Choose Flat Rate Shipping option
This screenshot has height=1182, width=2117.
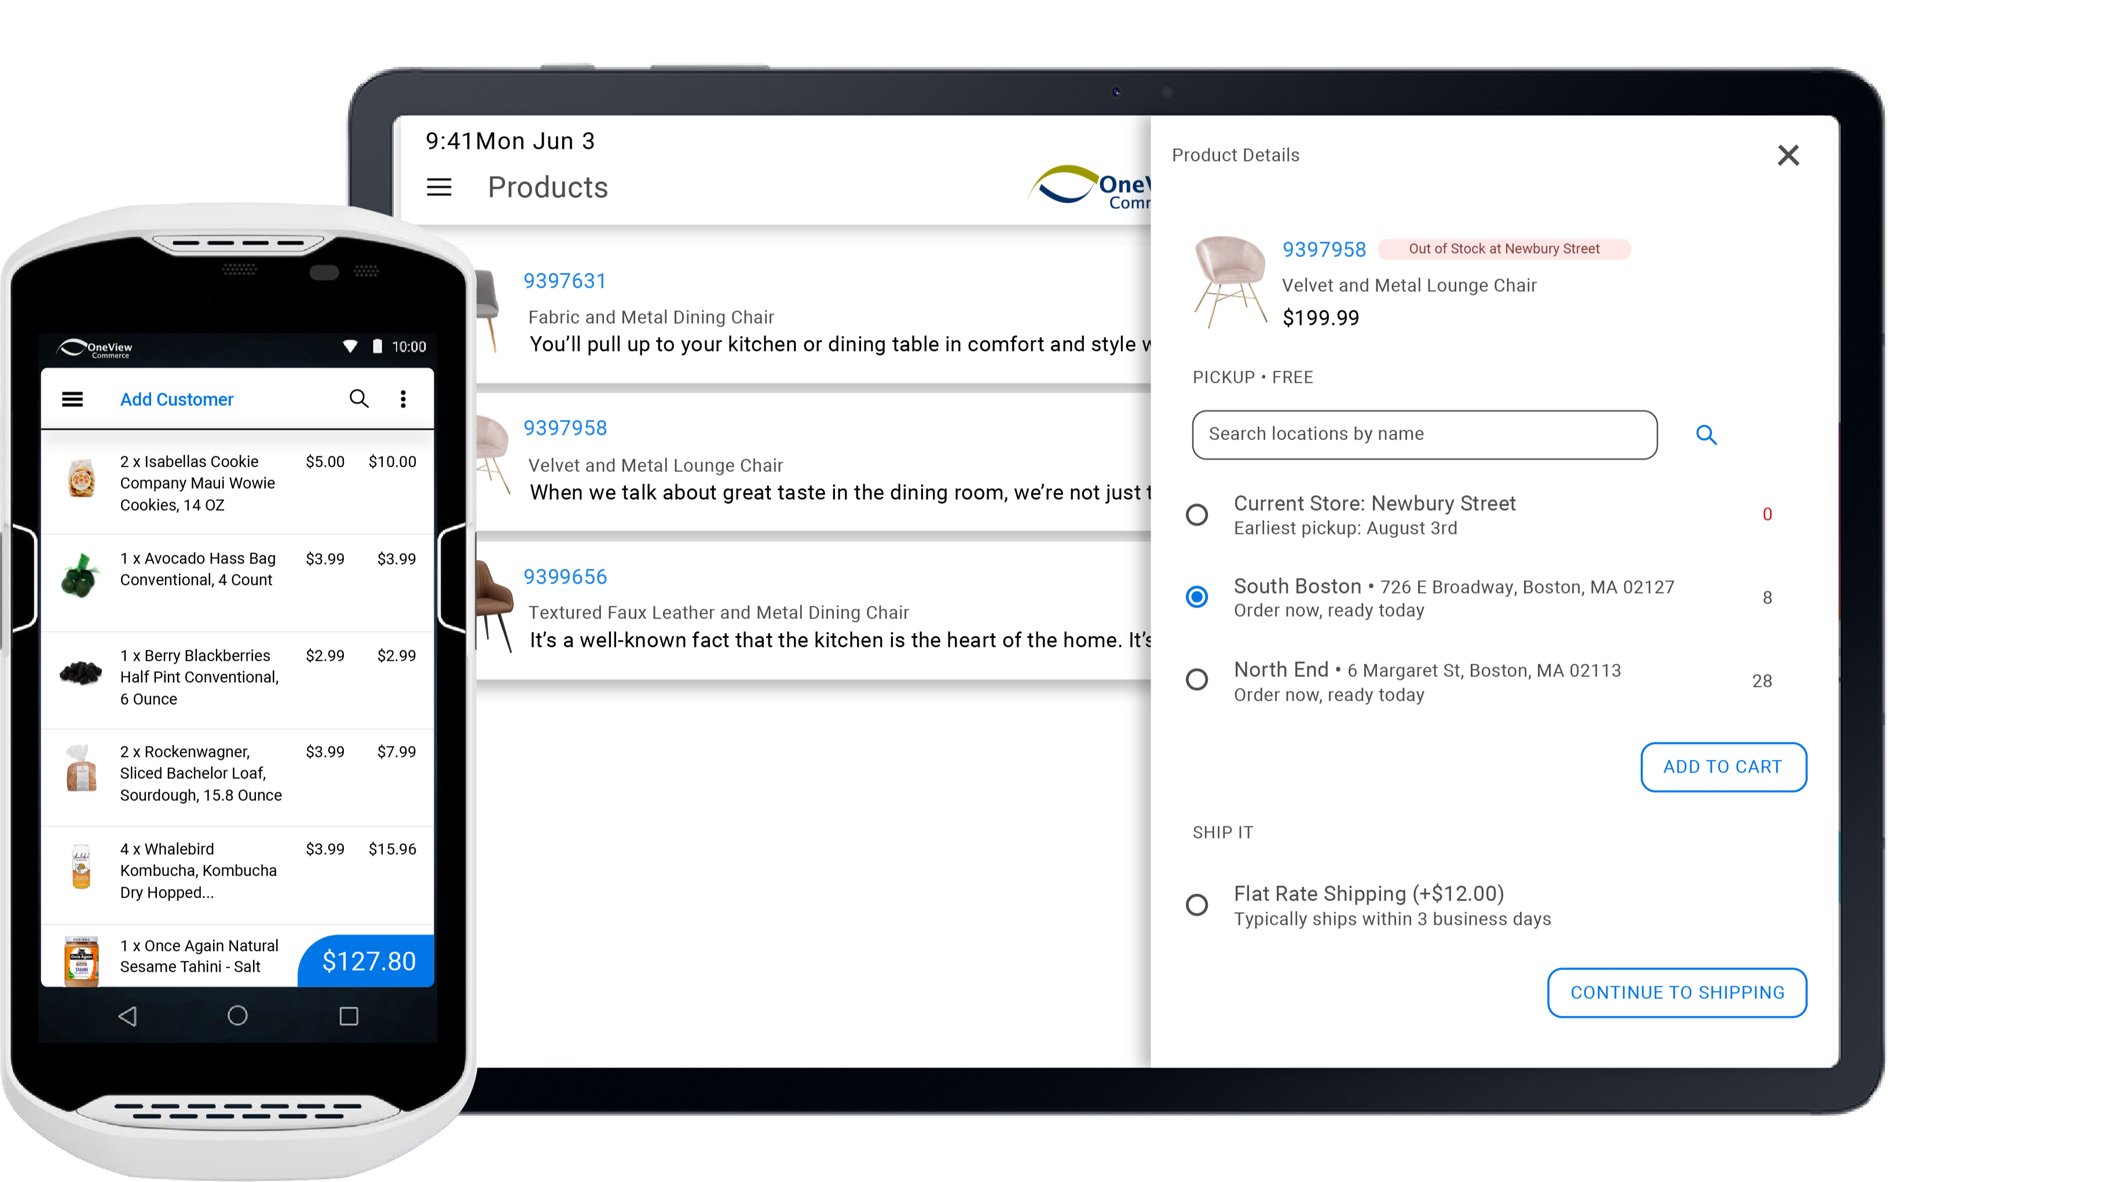(x=1197, y=904)
